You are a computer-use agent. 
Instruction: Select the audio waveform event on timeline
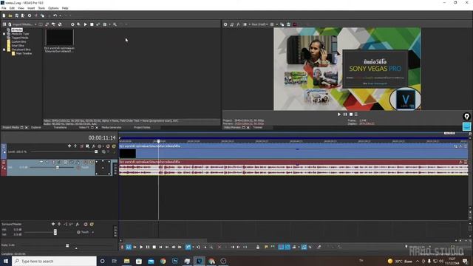pyautogui.click(x=293, y=168)
